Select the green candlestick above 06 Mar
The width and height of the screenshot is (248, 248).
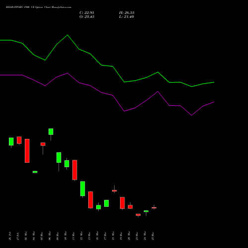51,132
